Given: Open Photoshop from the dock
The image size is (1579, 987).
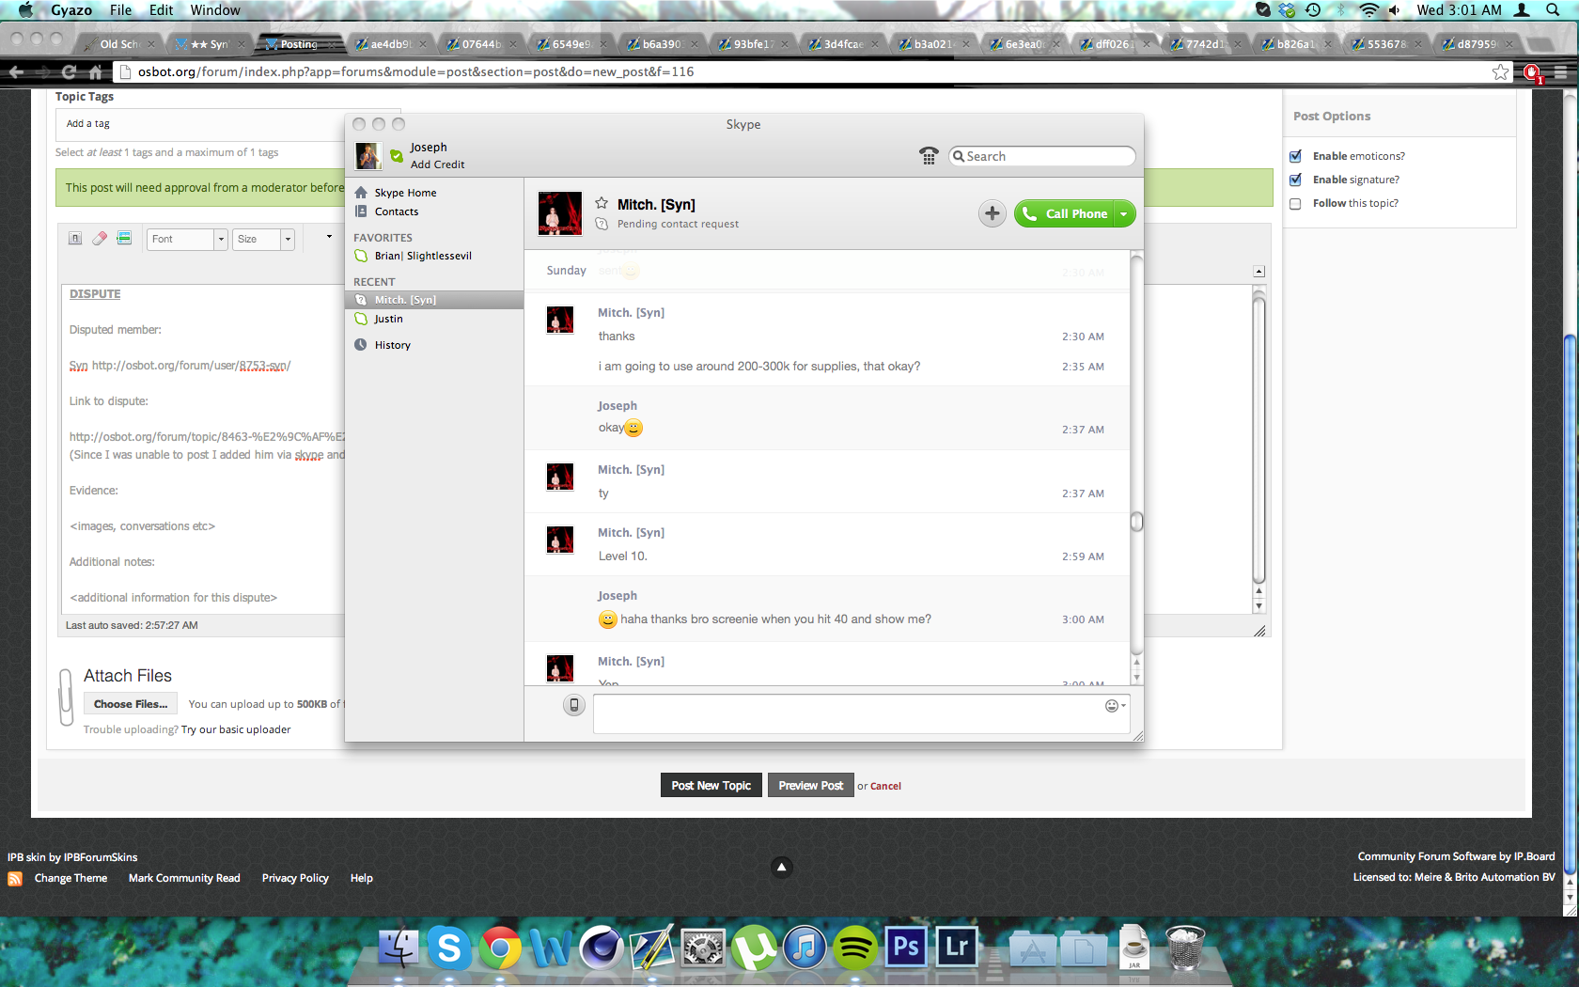Looking at the screenshot, I should point(906,947).
